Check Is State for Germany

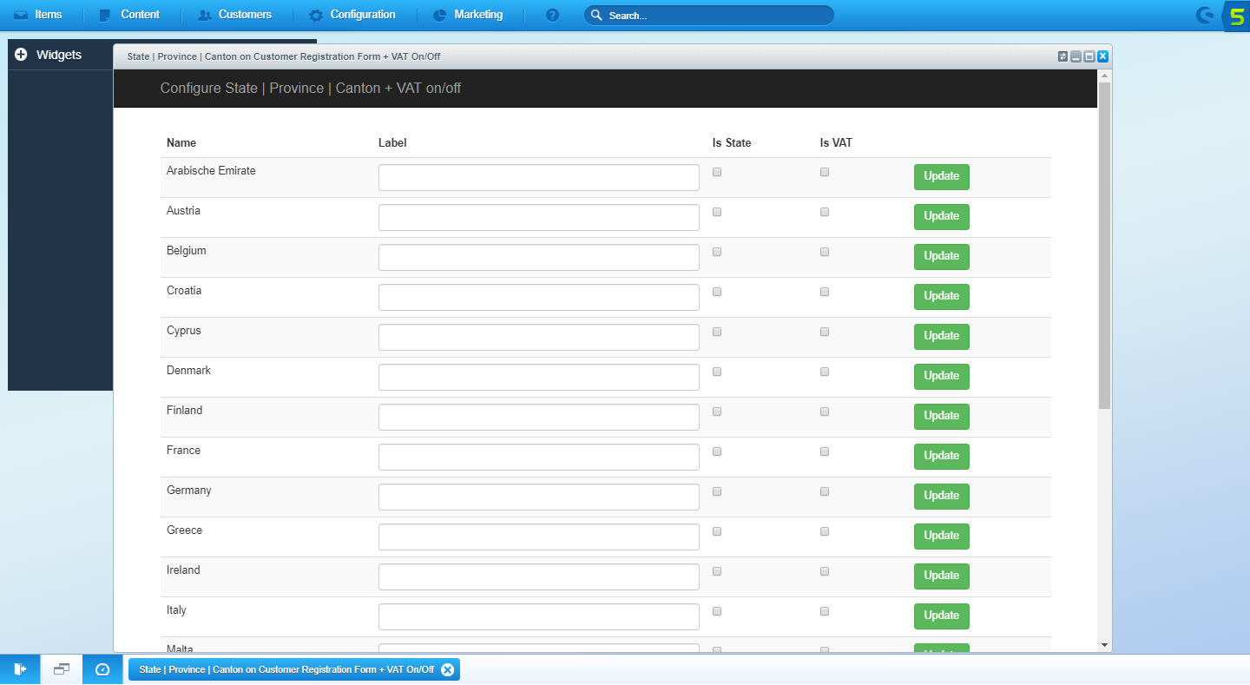click(x=717, y=491)
